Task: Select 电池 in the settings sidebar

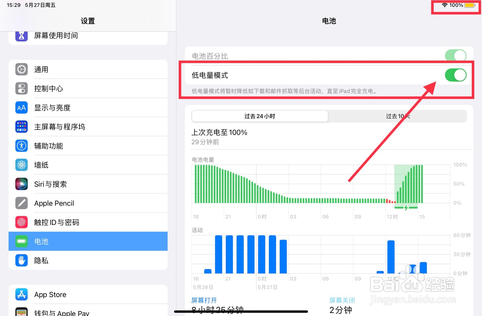Action: [42, 241]
